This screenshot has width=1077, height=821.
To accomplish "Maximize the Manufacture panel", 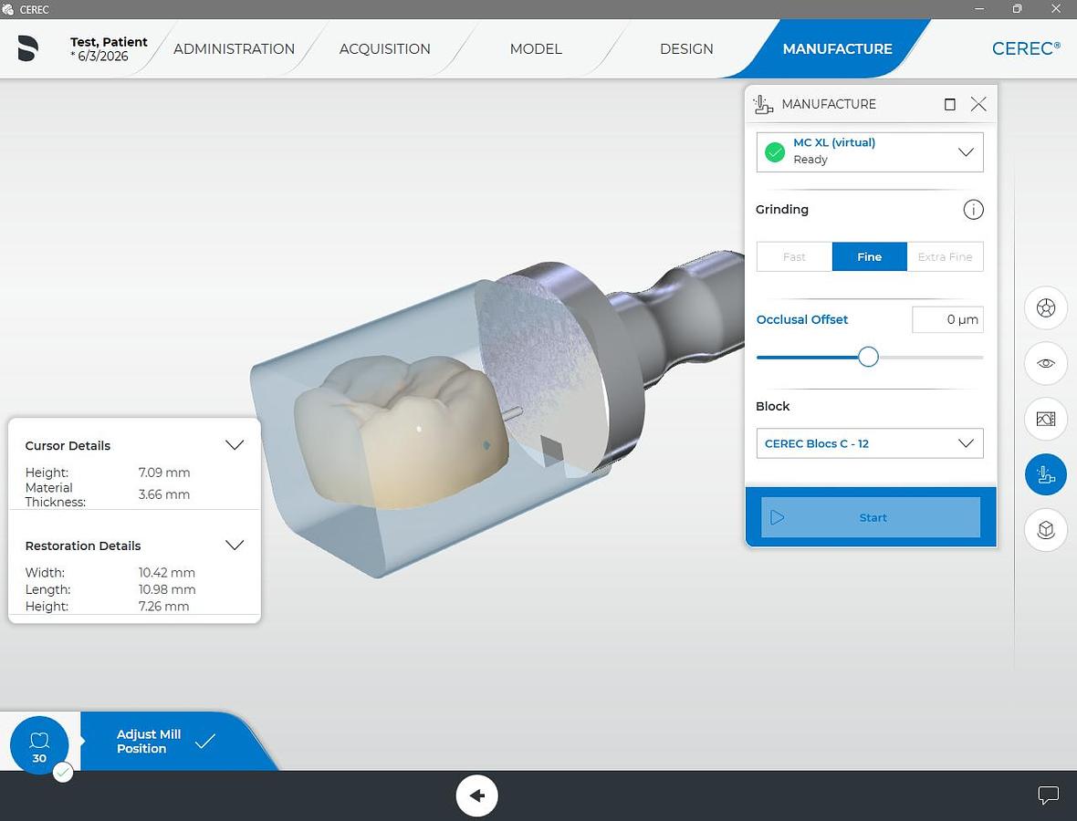I will [x=950, y=104].
